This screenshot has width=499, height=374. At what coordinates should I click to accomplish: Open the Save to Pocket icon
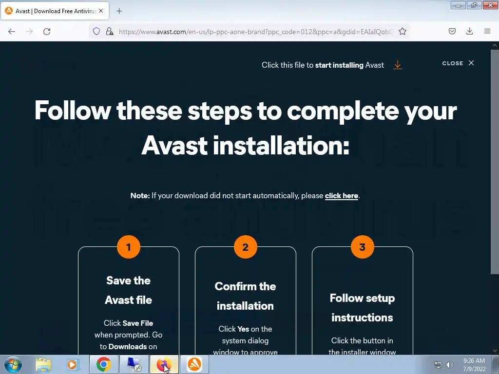(452, 31)
